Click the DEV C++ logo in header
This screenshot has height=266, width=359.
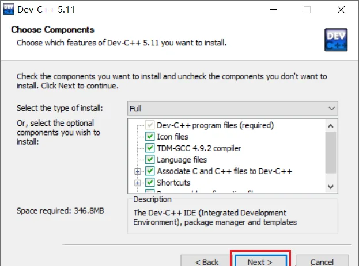[336, 40]
